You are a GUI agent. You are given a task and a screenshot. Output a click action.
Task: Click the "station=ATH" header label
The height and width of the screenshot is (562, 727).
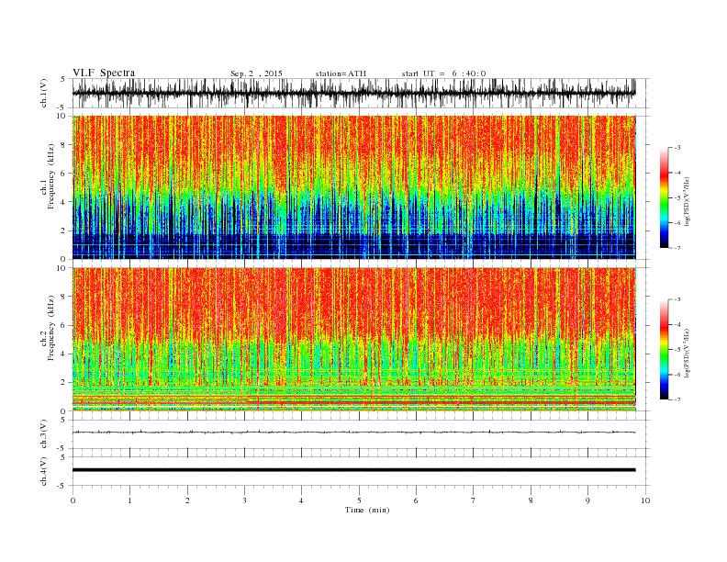point(341,73)
